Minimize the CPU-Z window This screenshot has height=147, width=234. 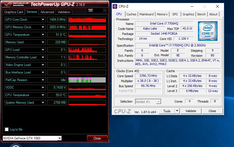(x=192, y=6)
